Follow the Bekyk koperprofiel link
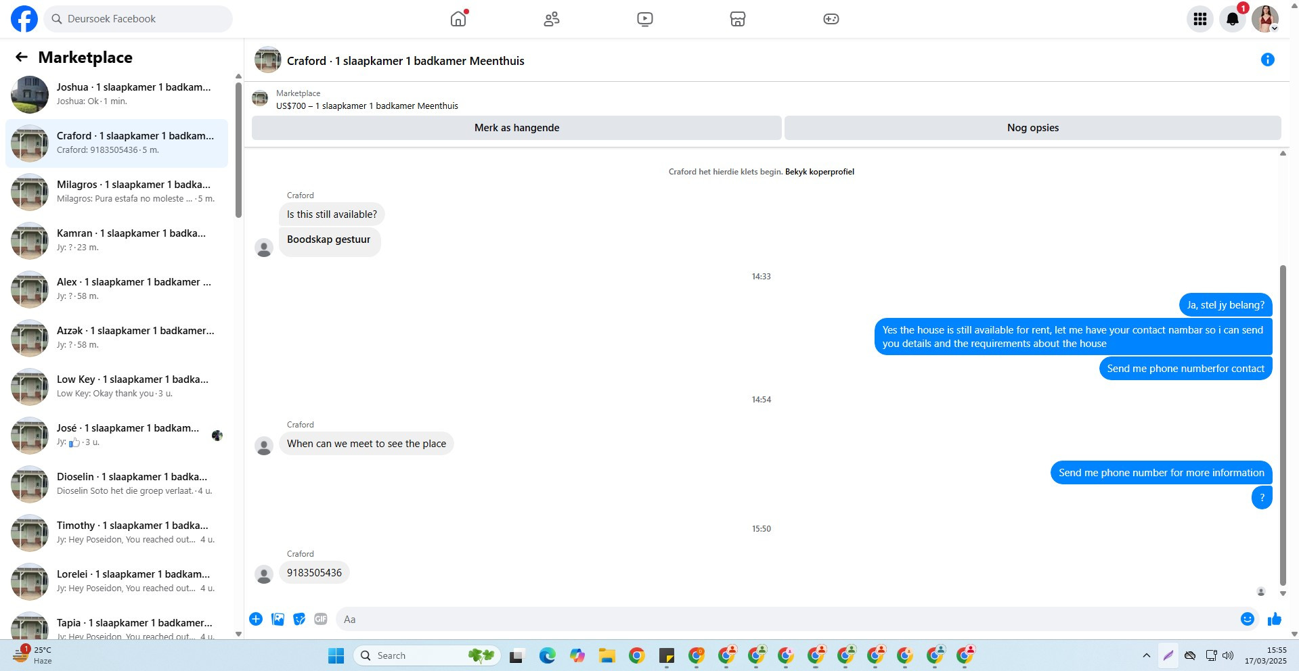Viewport: 1299px width, 671px height. (x=820, y=172)
